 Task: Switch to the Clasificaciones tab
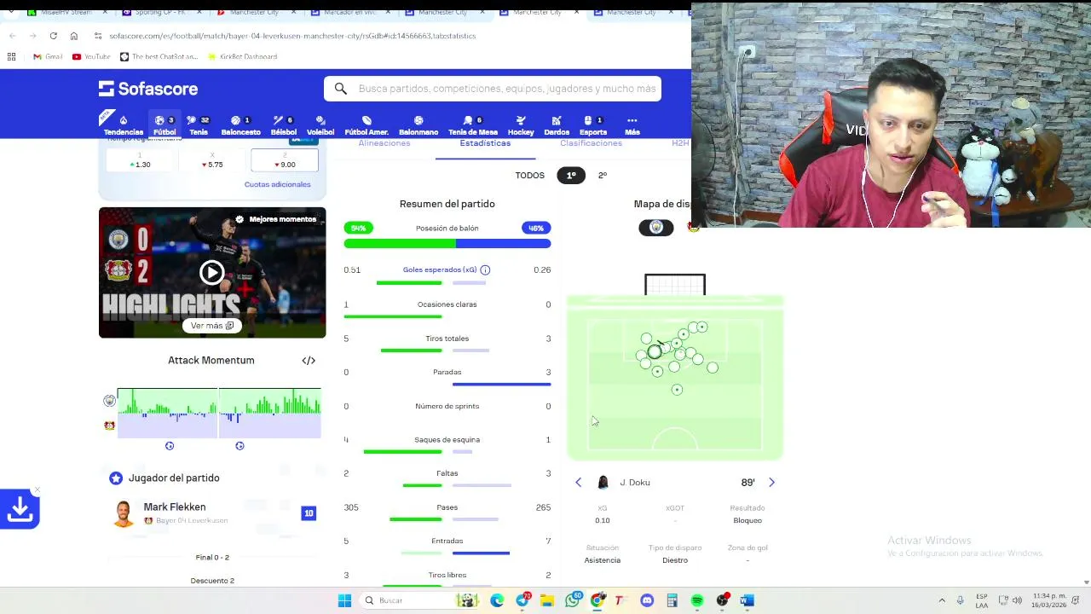coord(591,143)
